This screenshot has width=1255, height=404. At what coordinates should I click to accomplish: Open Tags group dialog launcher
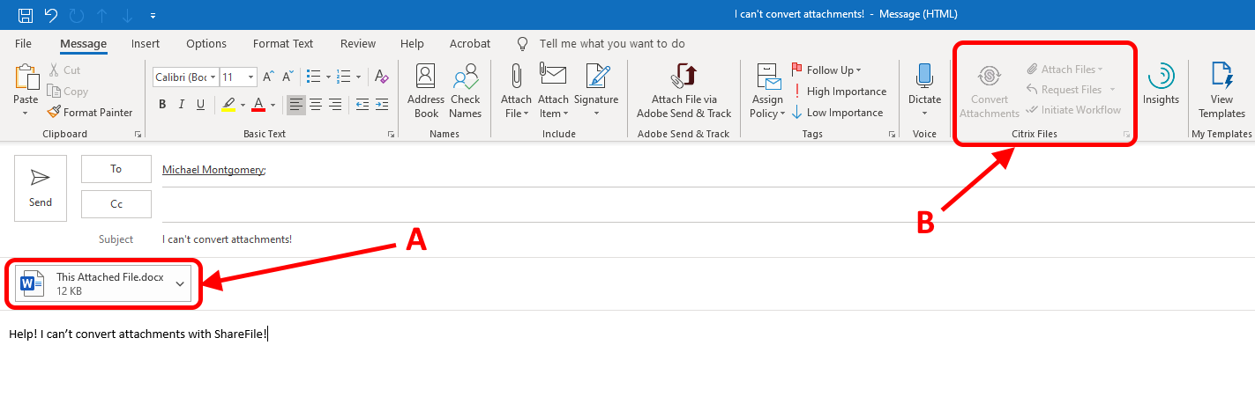coord(892,134)
